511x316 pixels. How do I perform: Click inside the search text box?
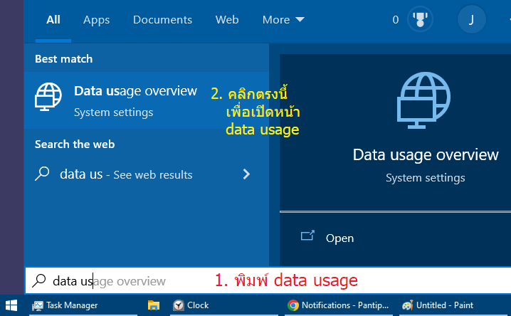(268, 280)
